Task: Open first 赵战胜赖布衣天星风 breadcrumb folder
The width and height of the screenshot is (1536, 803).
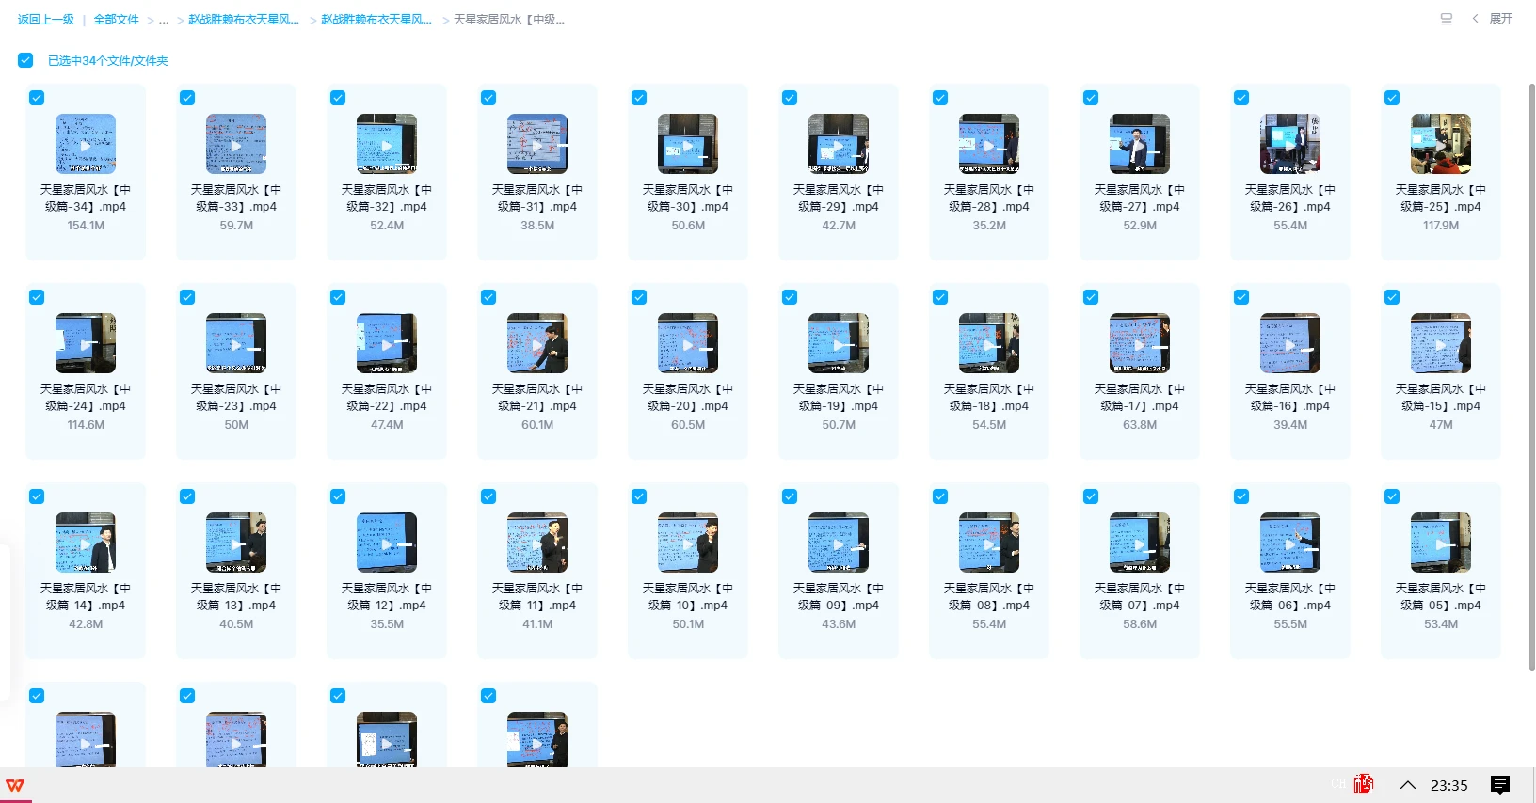Action: coord(243,20)
